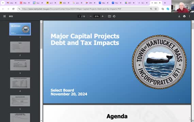Click the sidebar scroll up arrow

(x=41, y=21)
